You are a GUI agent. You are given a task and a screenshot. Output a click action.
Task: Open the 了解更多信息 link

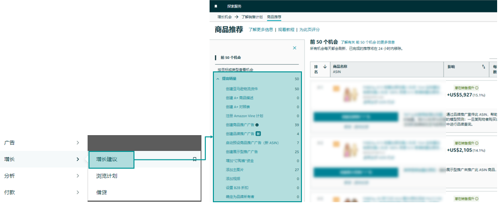point(261,30)
